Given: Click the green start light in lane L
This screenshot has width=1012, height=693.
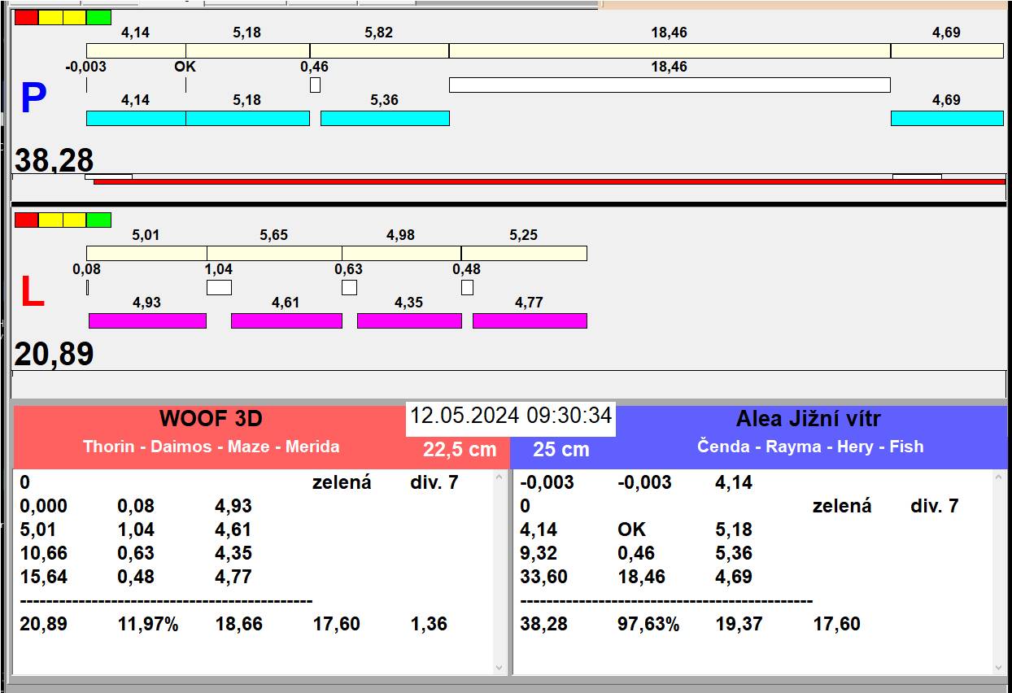Looking at the screenshot, I should [98, 220].
